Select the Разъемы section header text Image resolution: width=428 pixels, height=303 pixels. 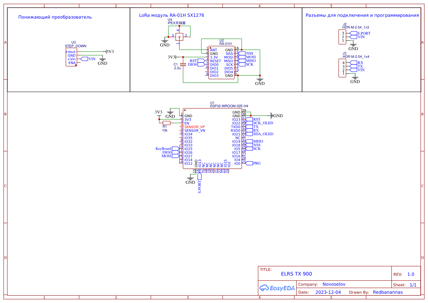362,15
